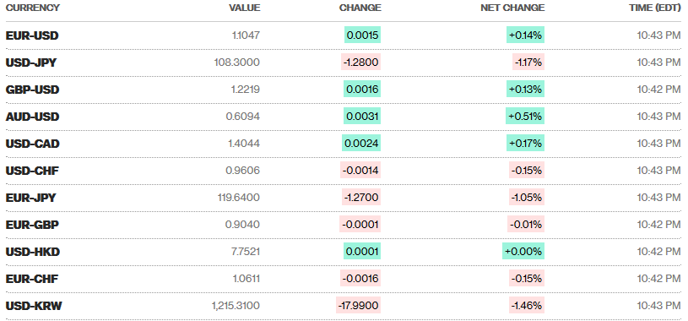Click the VALUE column header
The image size is (688, 321).
point(245,8)
